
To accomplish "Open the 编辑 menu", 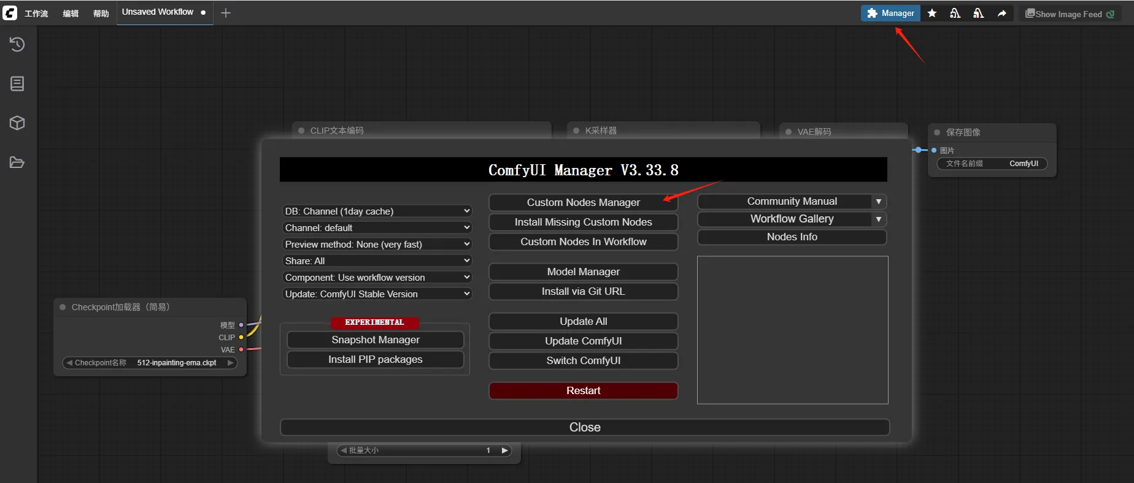I will [71, 13].
